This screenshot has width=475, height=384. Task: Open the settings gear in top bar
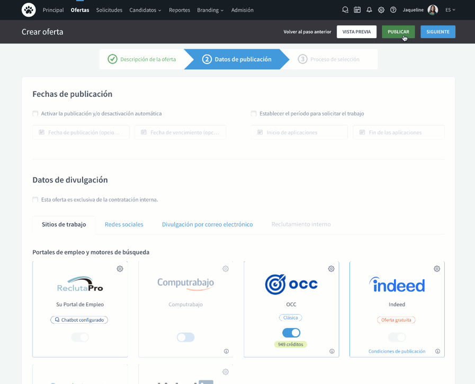[x=381, y=10]
